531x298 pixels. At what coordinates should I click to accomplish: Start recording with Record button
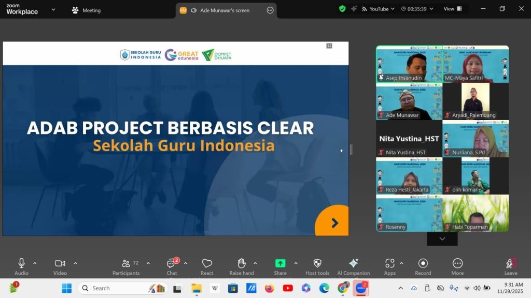click(423, 264)
